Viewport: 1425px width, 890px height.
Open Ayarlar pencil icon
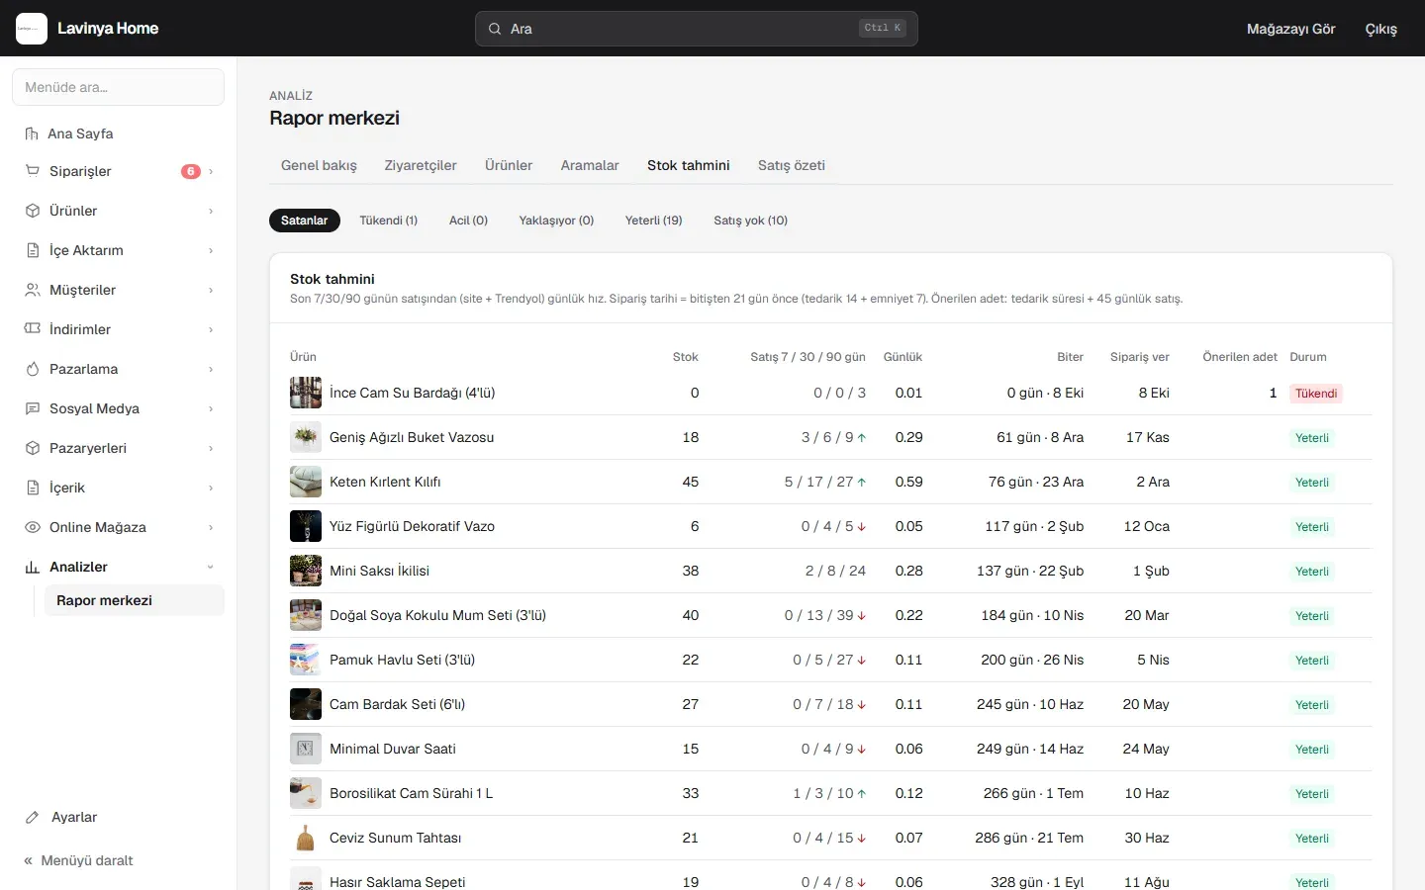point(33,817)
